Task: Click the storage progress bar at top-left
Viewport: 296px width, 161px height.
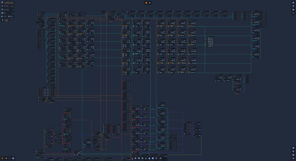Action: (9, 3)
